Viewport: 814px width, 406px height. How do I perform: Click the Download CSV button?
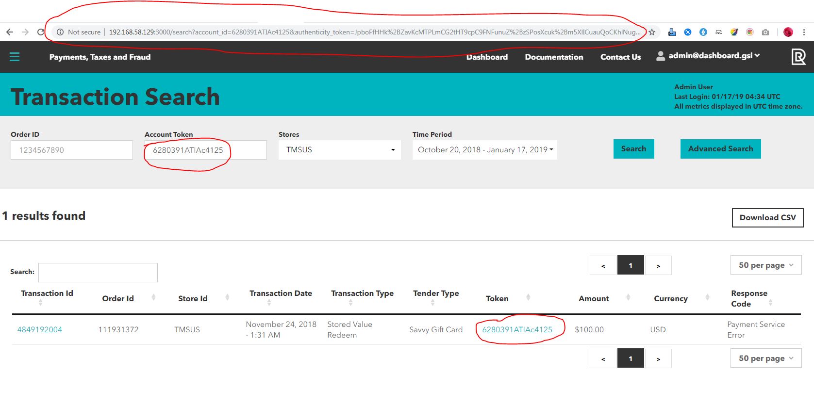767,218
